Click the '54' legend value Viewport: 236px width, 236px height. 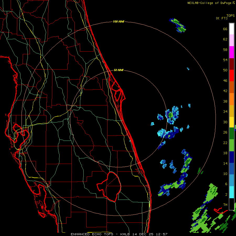tap(225, 60)
